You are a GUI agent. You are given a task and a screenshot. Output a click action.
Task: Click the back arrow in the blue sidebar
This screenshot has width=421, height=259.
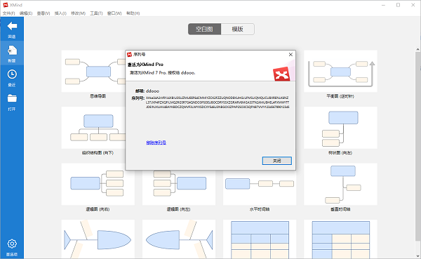[12, 27]
